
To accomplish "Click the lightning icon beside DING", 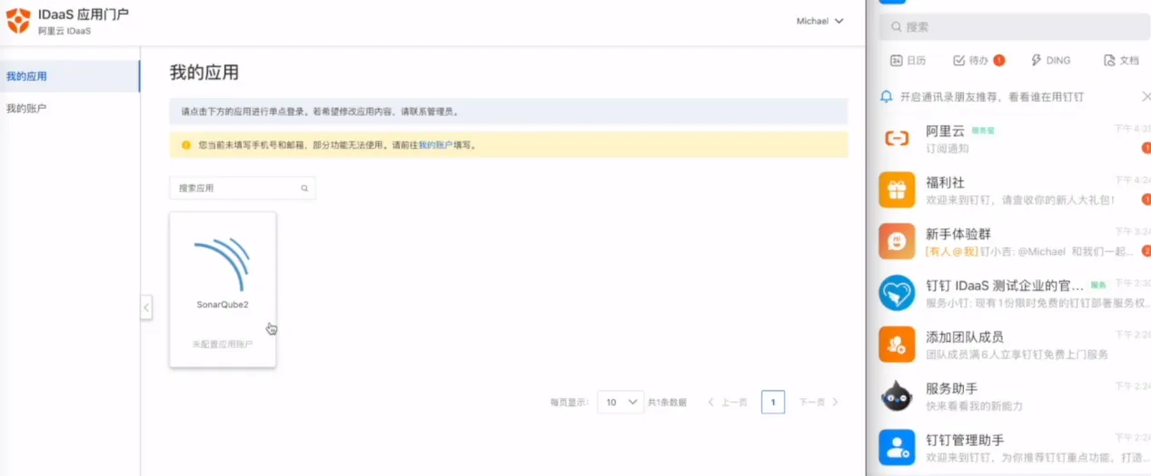I will pyautogui.click(x=1036, y=61).
